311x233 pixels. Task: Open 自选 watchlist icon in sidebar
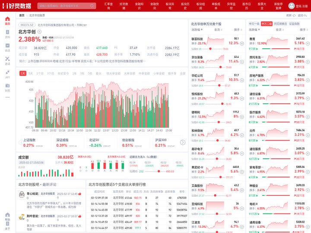(7, 46)
